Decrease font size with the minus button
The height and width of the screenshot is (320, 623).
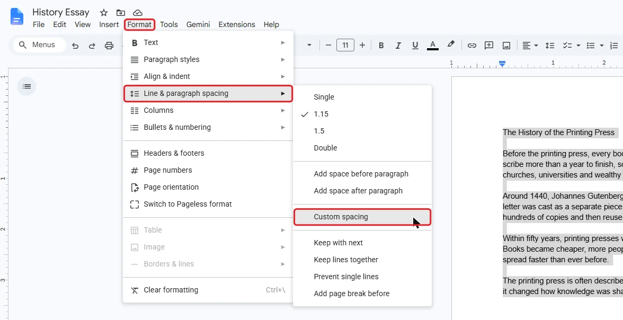(328, 46)
